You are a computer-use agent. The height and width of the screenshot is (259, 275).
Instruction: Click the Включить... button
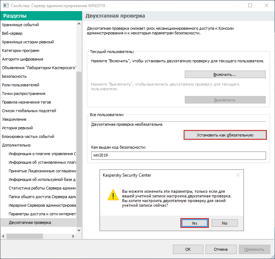[225, 75]
